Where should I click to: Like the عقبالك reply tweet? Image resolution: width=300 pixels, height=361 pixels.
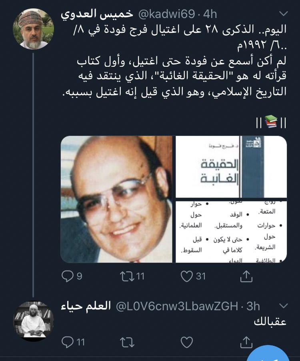[x=187, y=342]
